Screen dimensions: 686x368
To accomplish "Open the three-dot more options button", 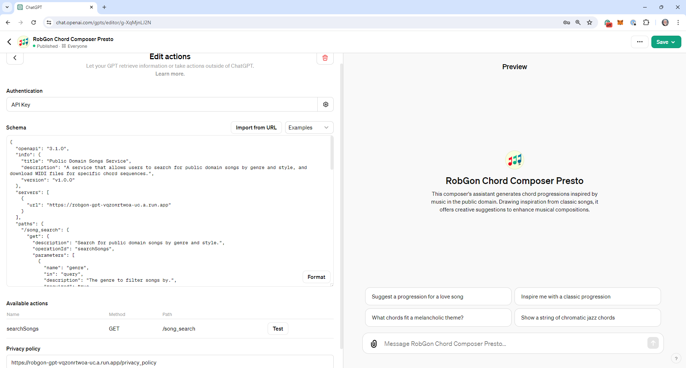I will click(640, 42).
